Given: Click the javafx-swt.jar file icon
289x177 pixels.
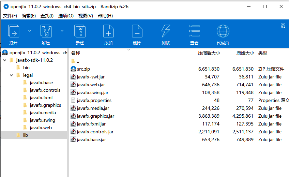Looking at the screenshot, I should point(73,77).
